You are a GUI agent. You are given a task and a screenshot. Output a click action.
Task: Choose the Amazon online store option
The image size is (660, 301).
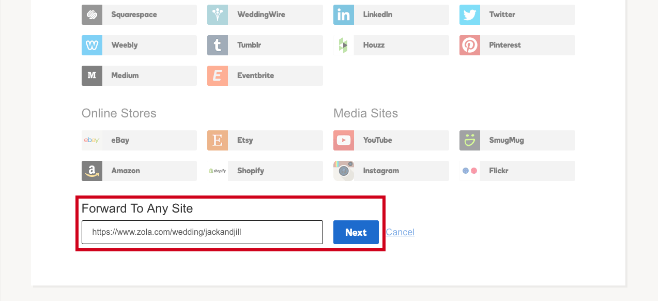(139, 171)
